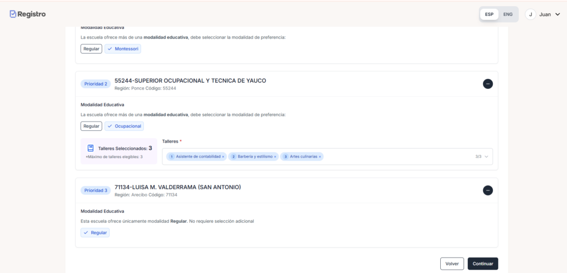Switch language to ENG
Screen dimensions: 567x273
[508, 14]
